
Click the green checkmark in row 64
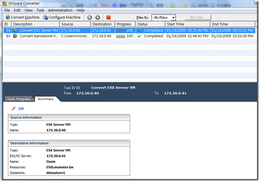pyautogui.click(x=140, y=31)
